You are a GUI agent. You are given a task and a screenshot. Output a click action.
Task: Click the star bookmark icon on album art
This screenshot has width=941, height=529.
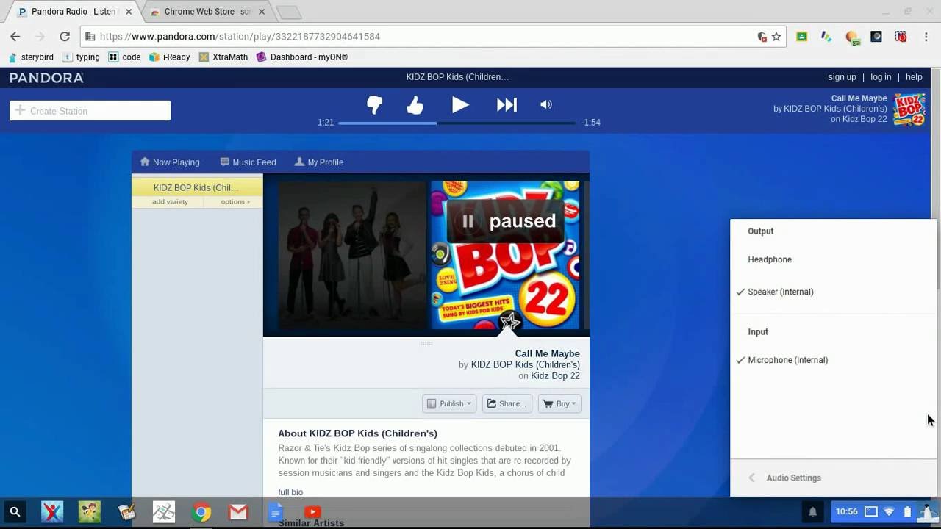[x=509, y=321]
